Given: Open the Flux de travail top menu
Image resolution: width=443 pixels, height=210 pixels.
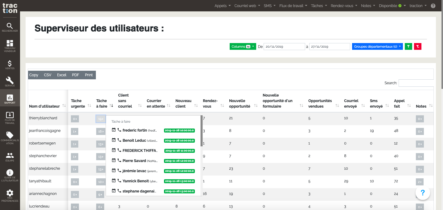Looking at the screenshot, I should tap(293, 6).
